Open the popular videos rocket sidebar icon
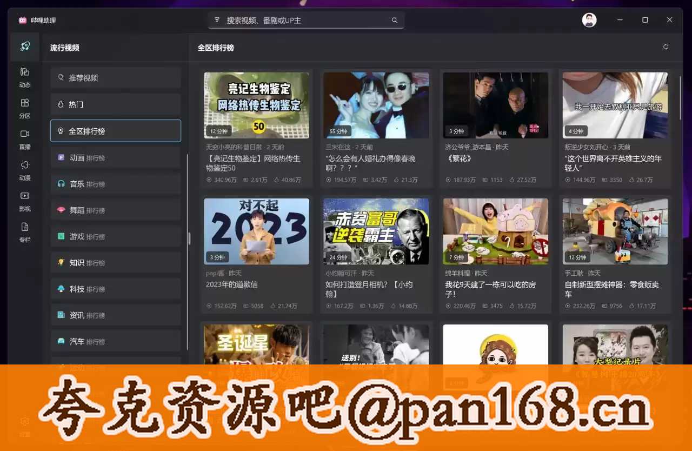Screen dimensions: 692x451 click(25, 47)
